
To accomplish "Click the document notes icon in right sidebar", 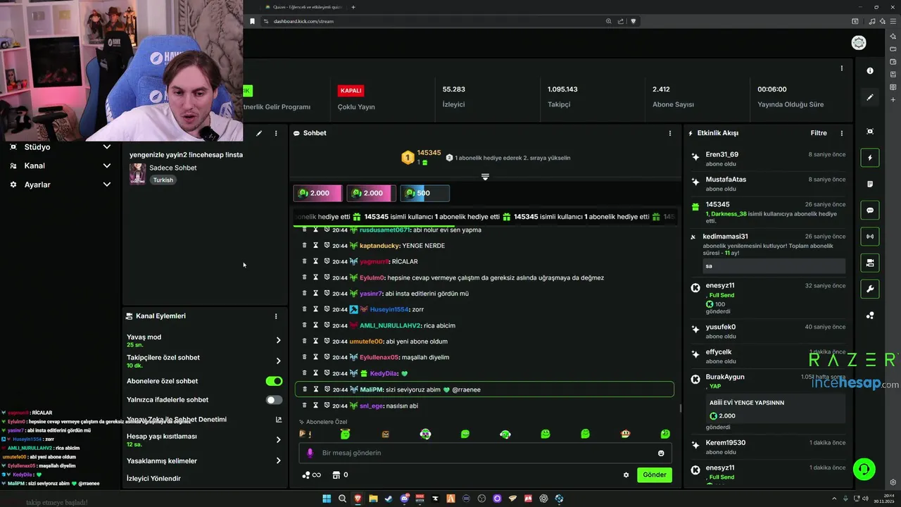I will pyautogui.click(x=870, y=184).
